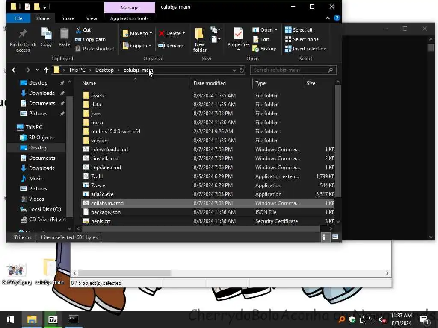The width and height of the screenshot is (438, 328).
Task: Rename the selected file
Action: 171,46
